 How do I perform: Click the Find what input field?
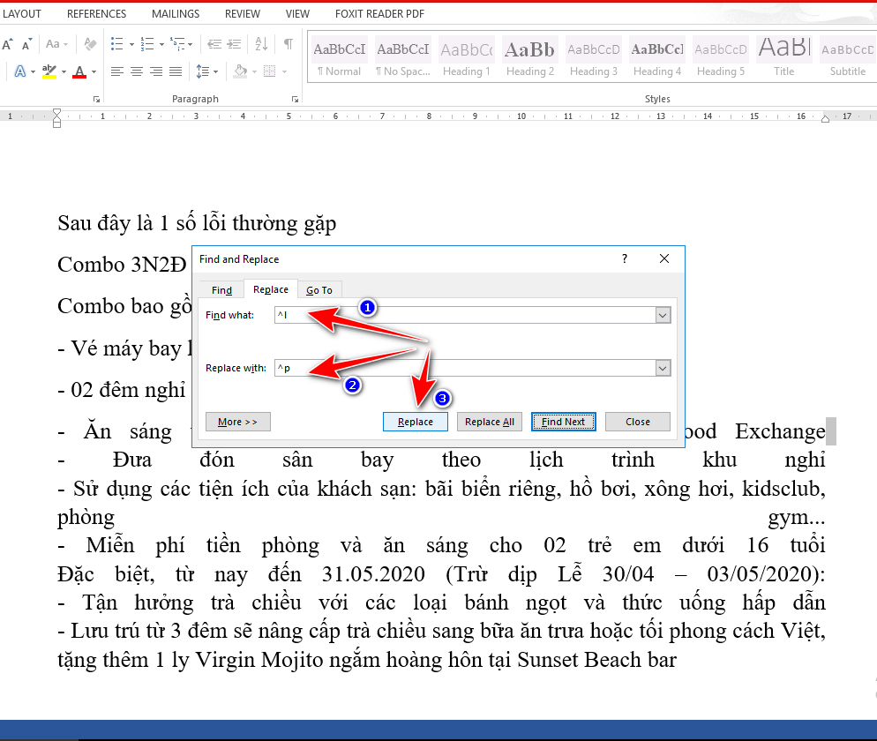tap(465, 315)
